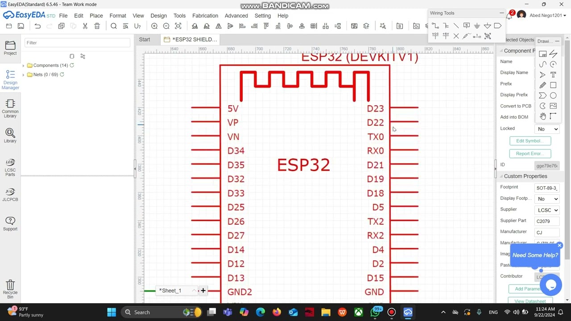Close the Need Some Help bubble
Viewport: 571px width, 321px height.
pos(559,245)
